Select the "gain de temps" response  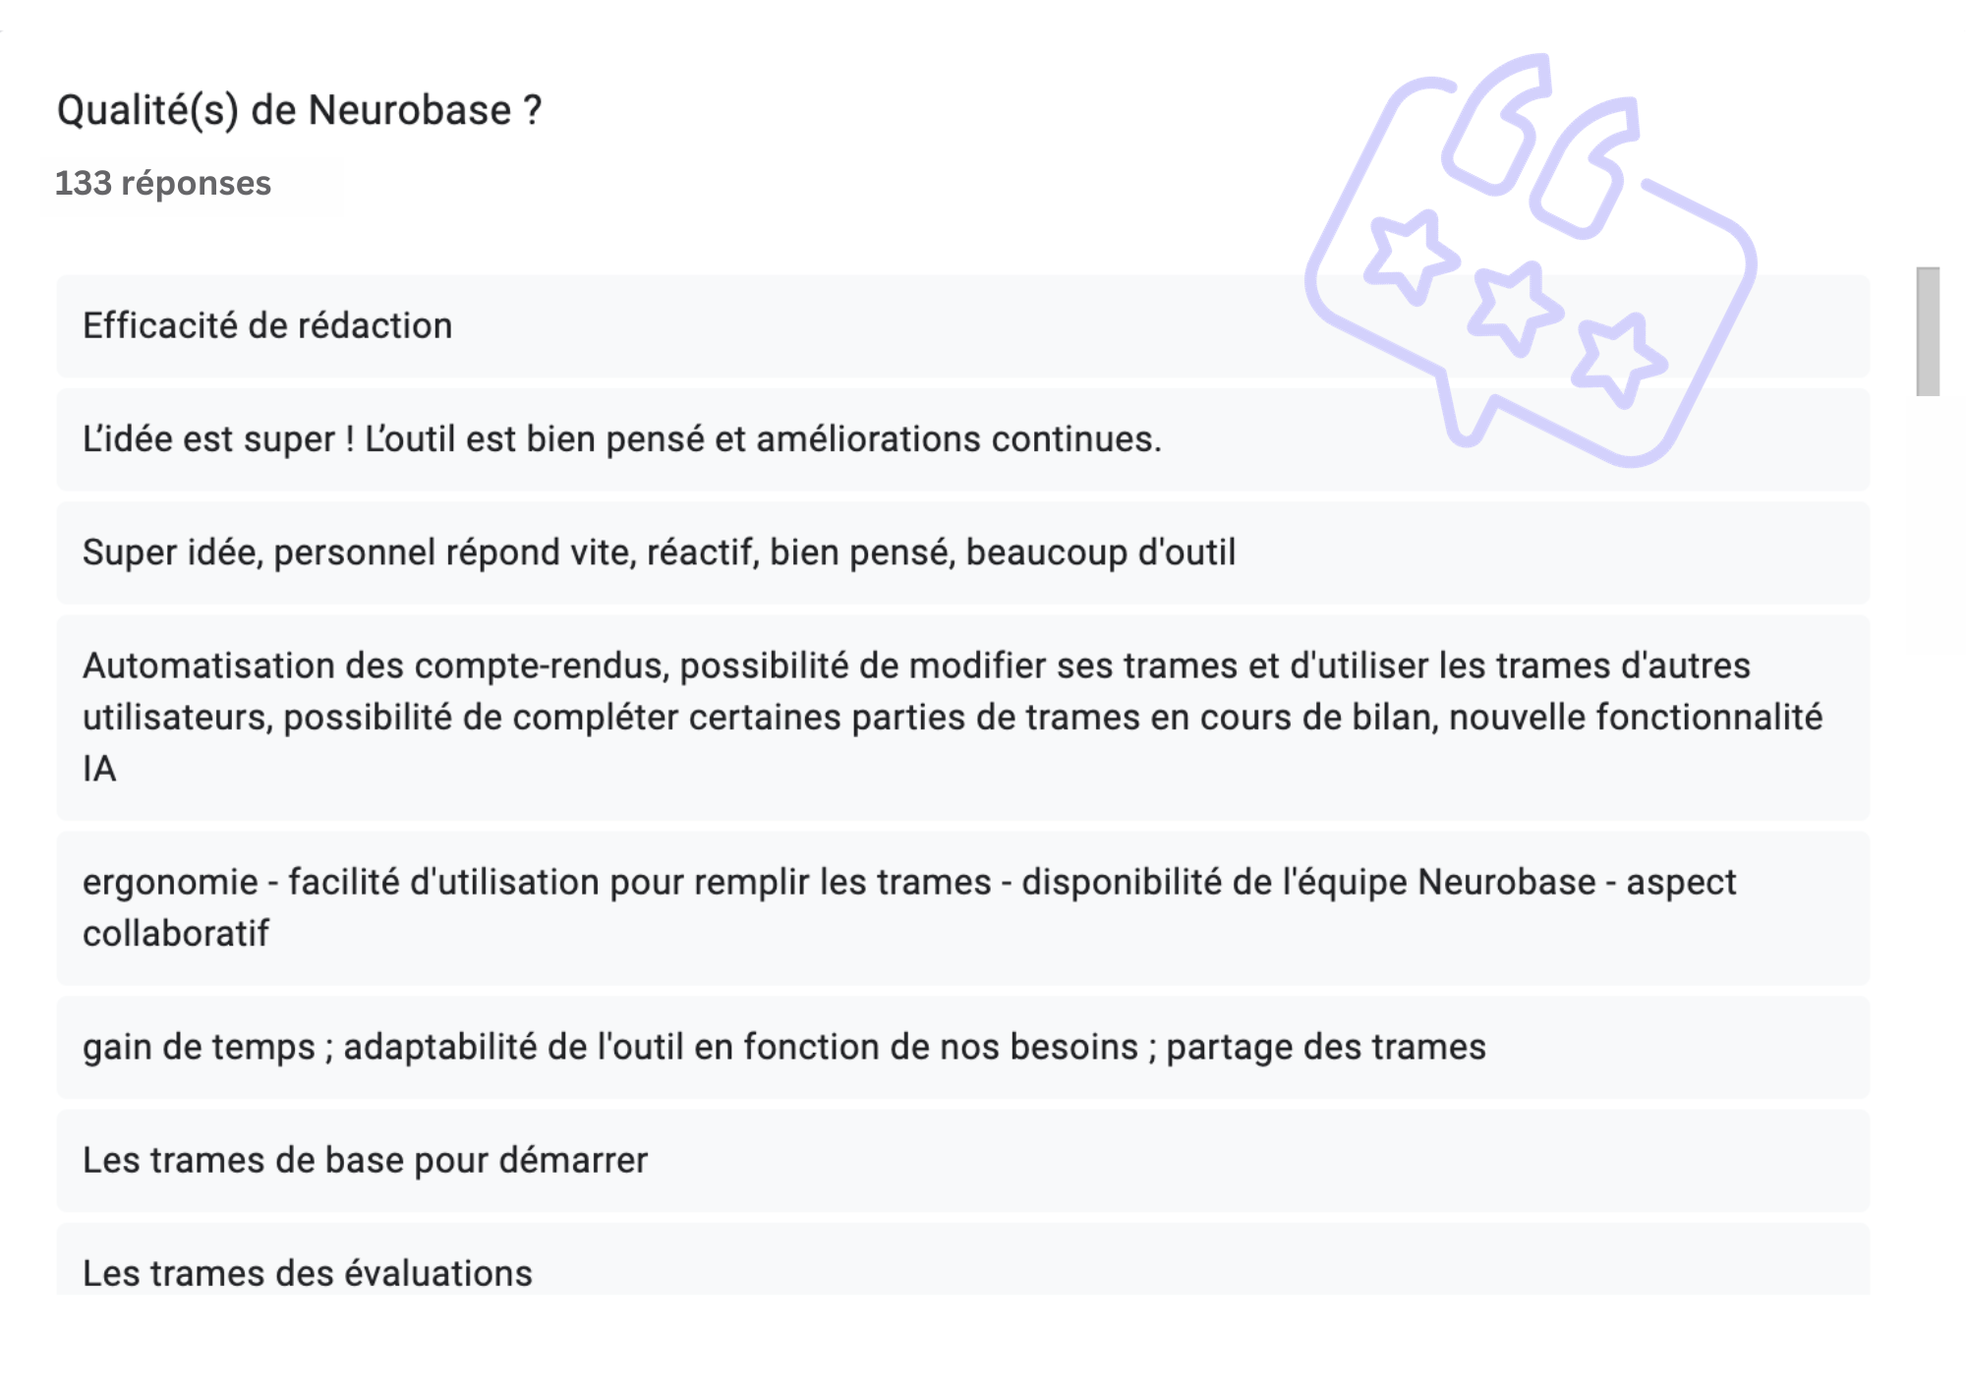(x=783, y=1047)
